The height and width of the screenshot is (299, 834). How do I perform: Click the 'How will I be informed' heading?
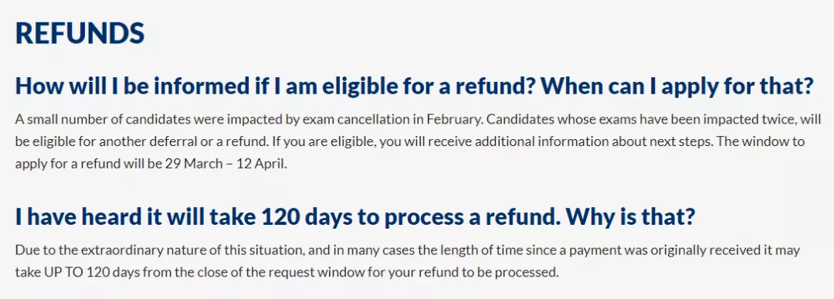(414, 87)
